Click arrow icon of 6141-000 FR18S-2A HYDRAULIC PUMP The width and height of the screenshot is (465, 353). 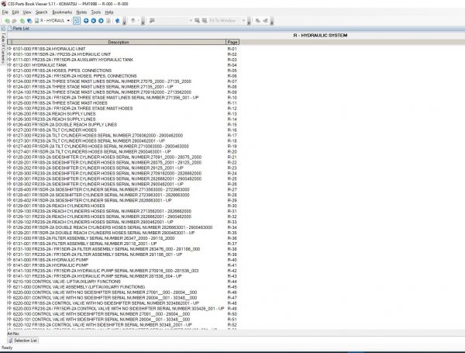[x=9, y=260]
